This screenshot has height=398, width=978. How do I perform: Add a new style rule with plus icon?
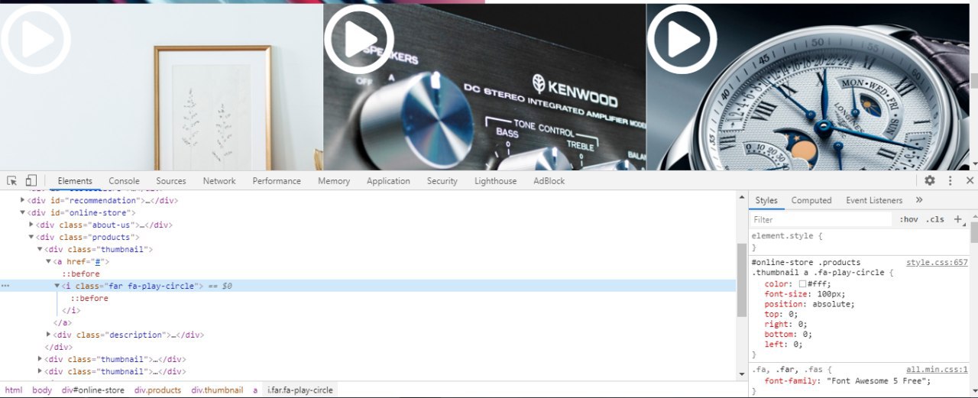coord(957,219)
